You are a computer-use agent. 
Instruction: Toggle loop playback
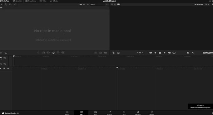click(174, 53)
